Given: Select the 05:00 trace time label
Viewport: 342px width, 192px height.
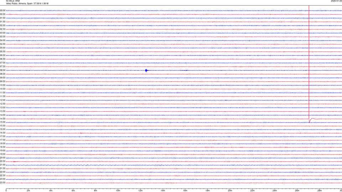Looking at the screenshot, I should (x=2, y=48).
